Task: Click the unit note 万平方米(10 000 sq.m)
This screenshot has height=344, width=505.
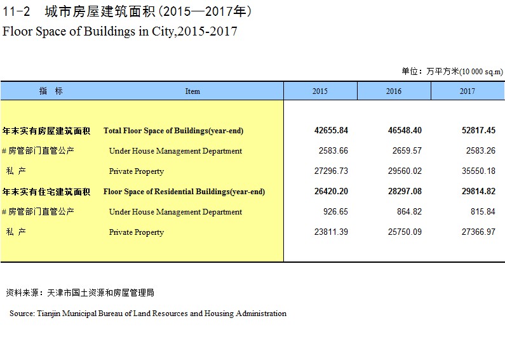Action: (465, 71)
